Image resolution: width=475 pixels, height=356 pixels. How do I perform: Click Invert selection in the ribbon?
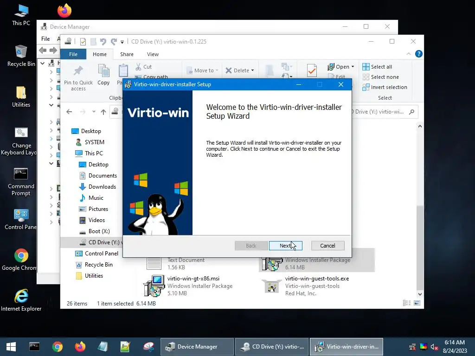coord(385,87)
